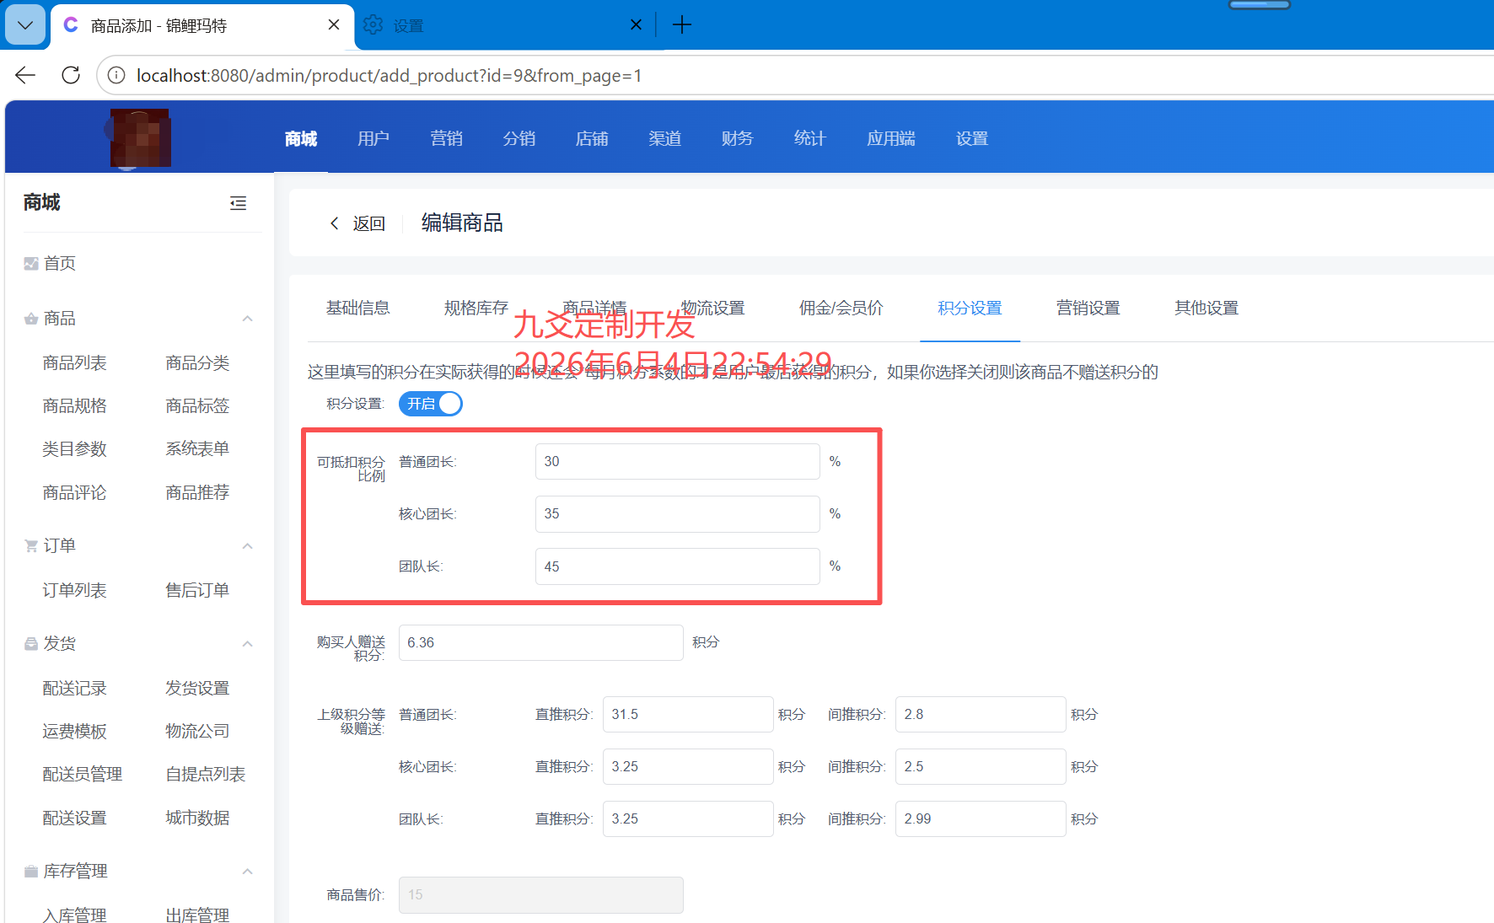Open 配送记录 in sidebar
Screen dimensions: 1494x923
coord(75,688)
